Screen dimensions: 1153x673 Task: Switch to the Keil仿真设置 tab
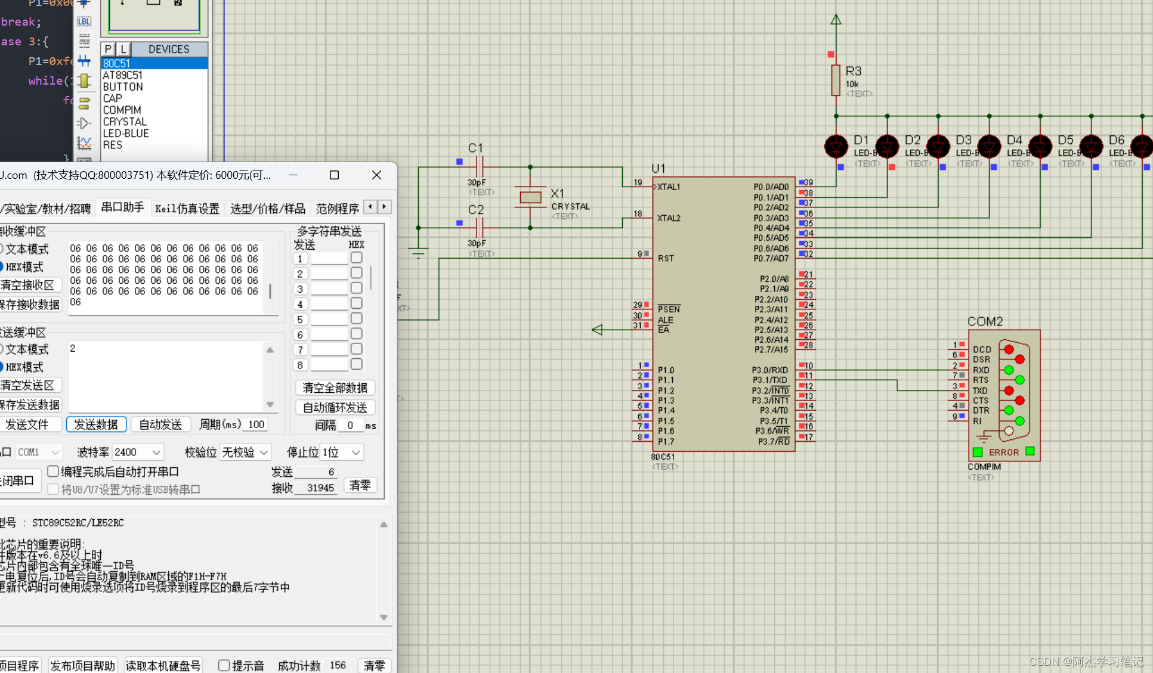pos(187,209)
